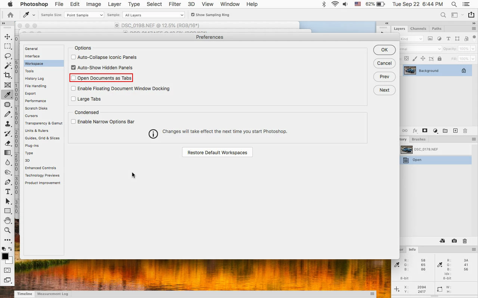Select the Move tool
Viewport: 478px width, 298px height.
7,37
